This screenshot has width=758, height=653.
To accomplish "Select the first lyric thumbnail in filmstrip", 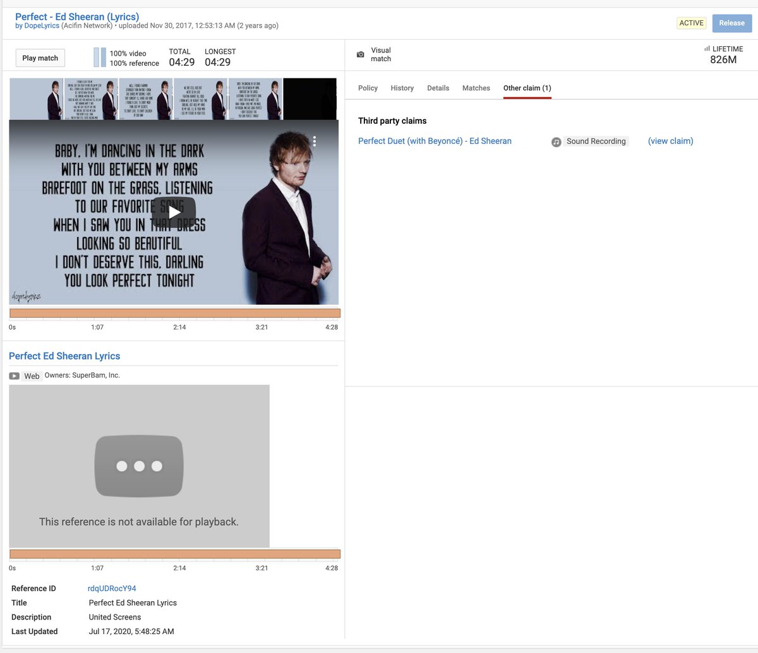I will point(37,99).
